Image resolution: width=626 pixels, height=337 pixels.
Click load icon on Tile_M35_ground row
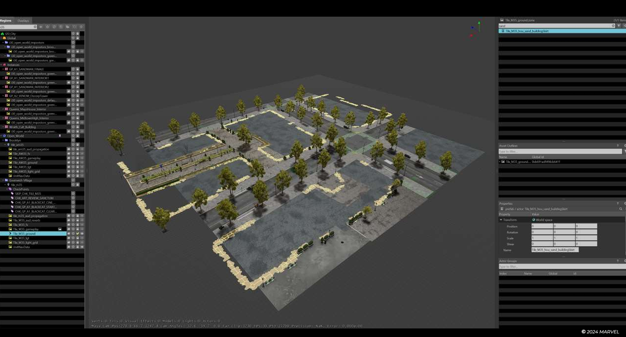coord(69,234)
